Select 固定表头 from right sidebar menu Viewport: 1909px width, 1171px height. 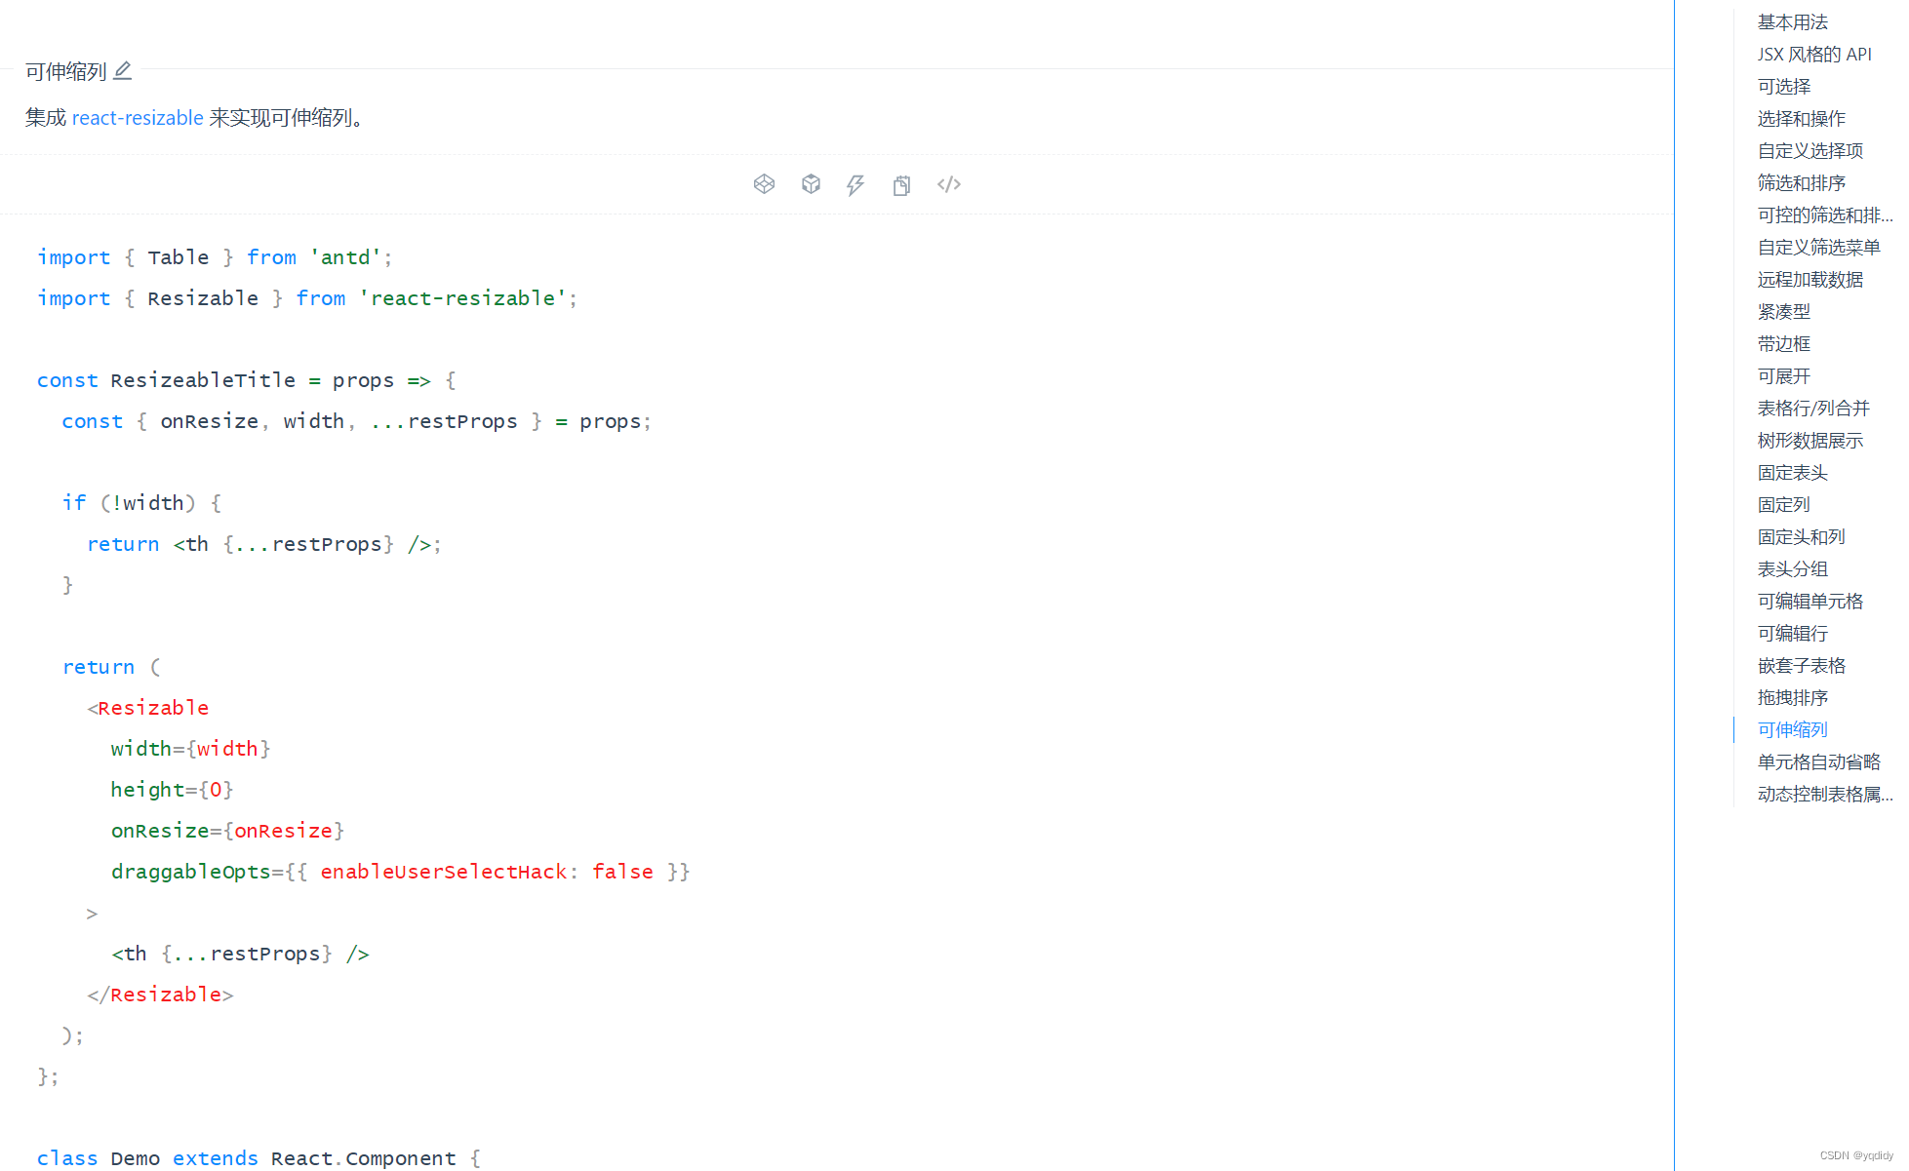(x=1790, y=472)
